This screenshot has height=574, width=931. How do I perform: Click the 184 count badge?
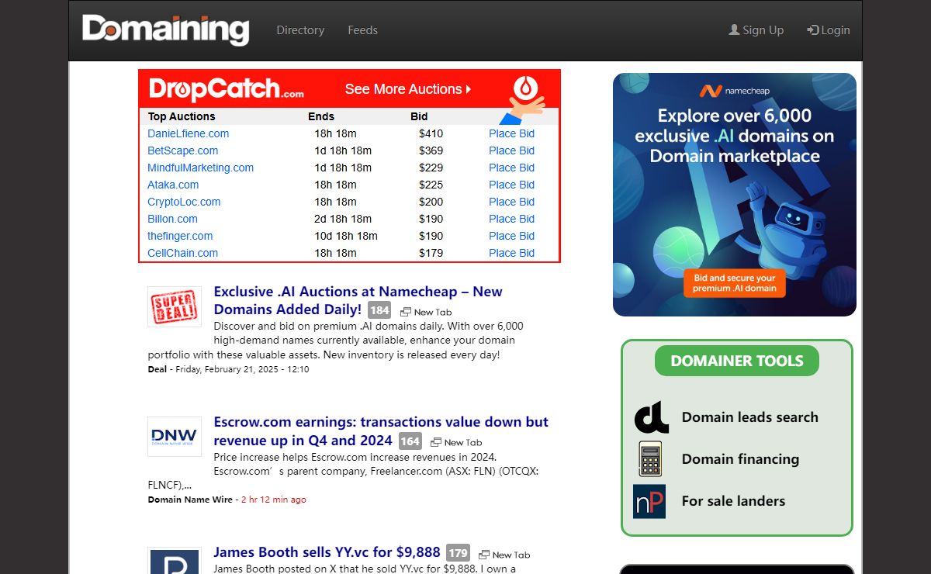(x=379, y=310)
